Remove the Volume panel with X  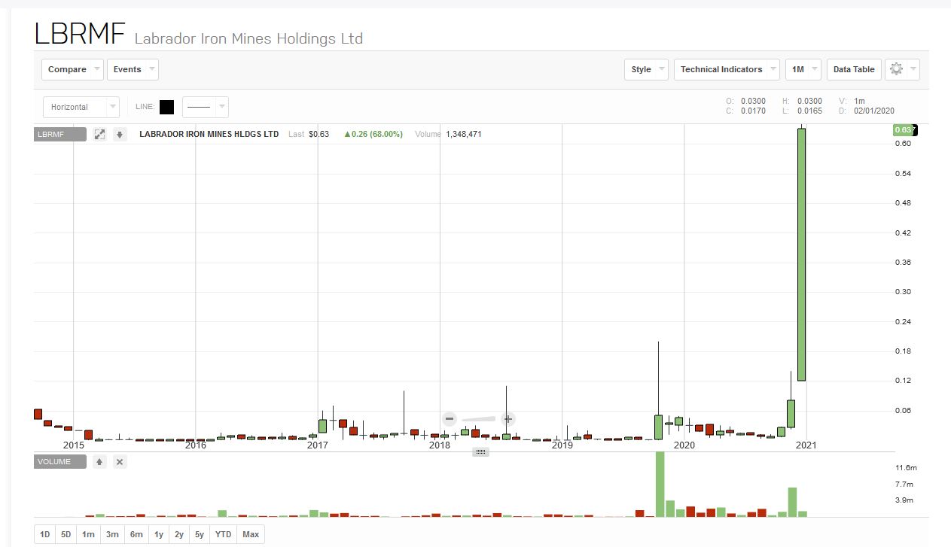point(119,462)
